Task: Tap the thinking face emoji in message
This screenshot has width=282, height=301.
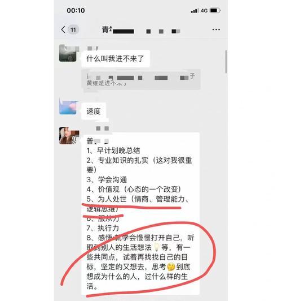Action: [171, 266]
